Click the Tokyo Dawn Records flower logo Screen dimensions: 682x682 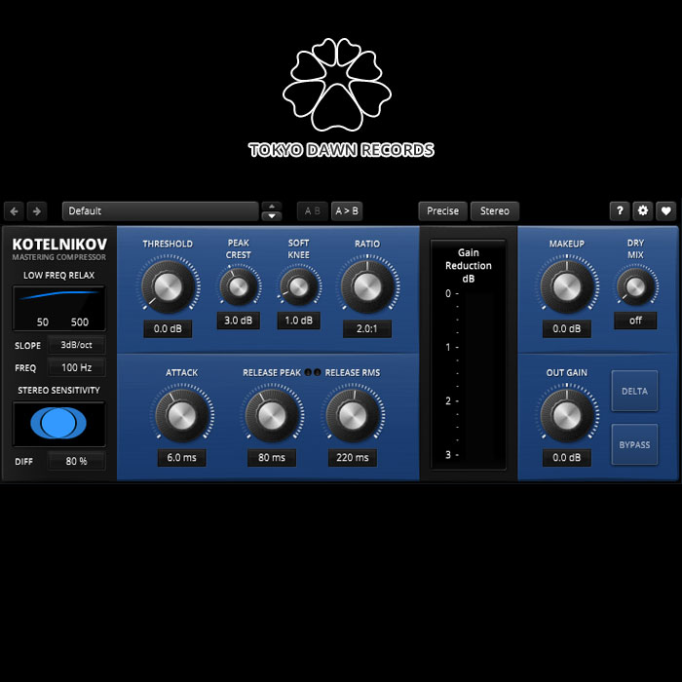point(337,85)
